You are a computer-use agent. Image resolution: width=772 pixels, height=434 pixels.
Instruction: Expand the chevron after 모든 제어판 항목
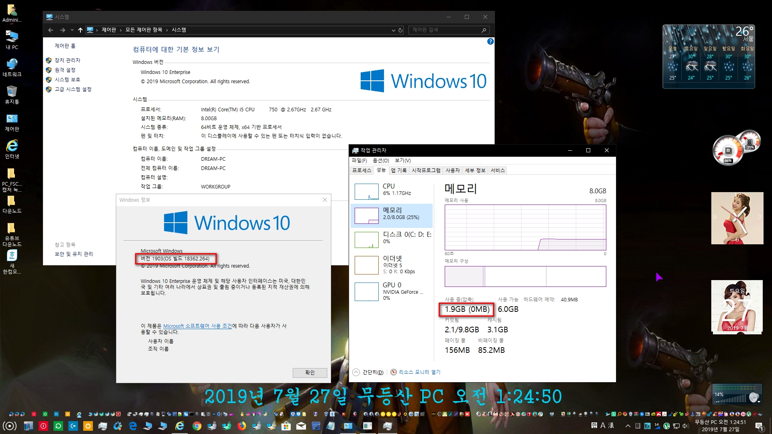click(x=167, y=30)
